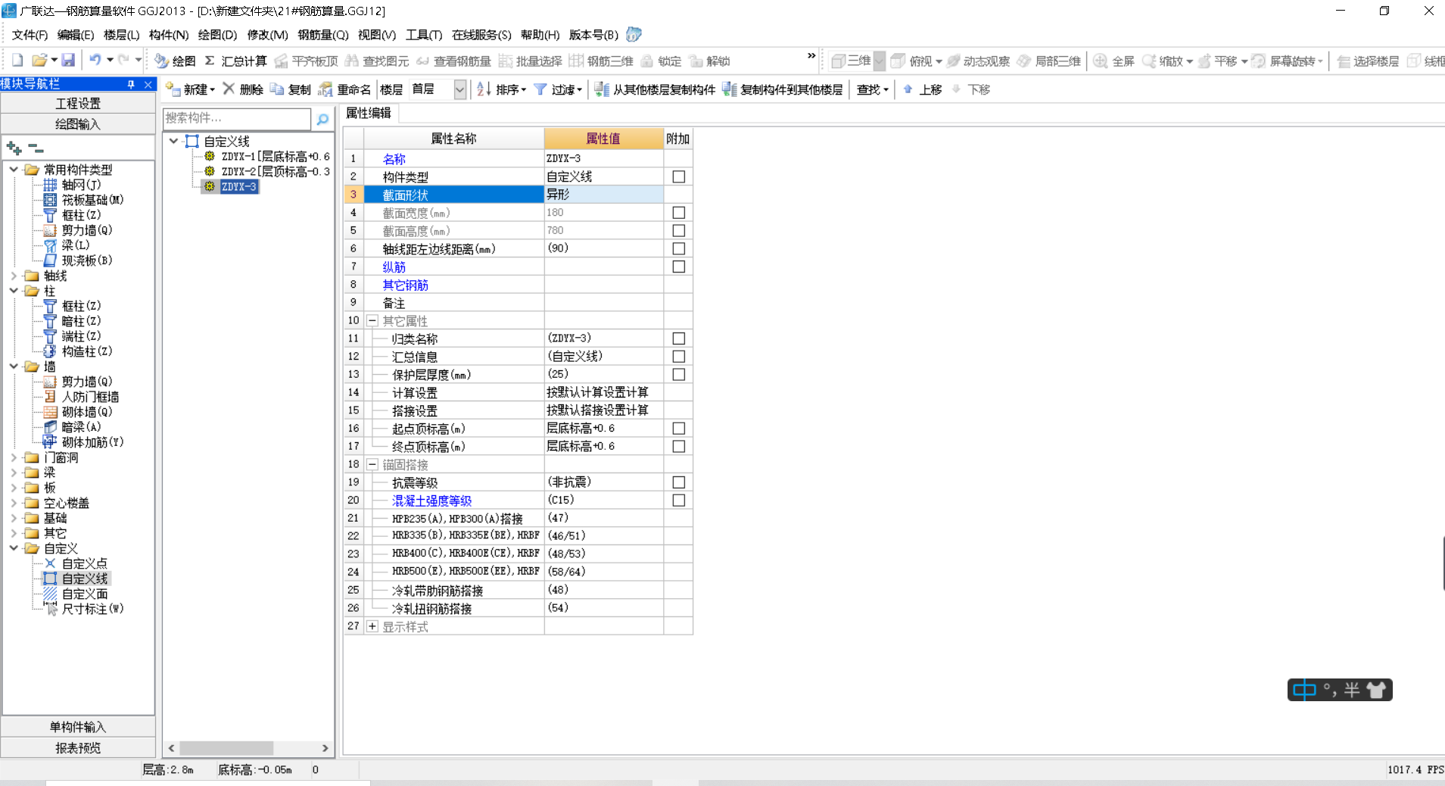This screenshot has height=786, width=1445.
Task: Click the search magnifier icon beside 搜索构件
Action: click(322, 119)
